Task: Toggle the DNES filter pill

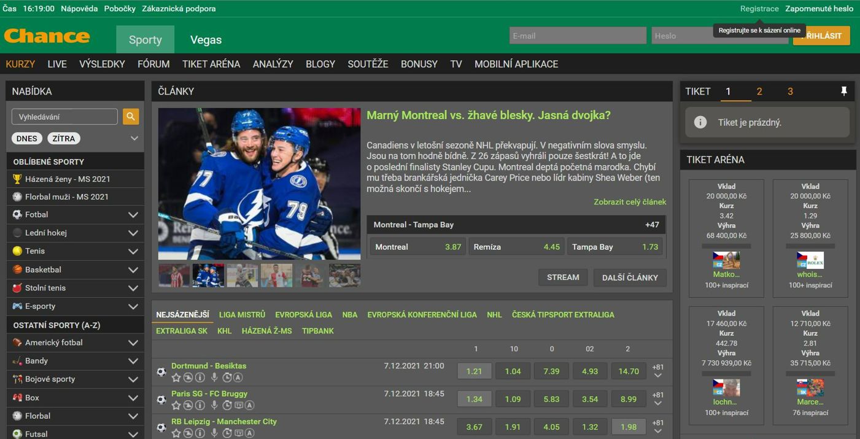Action: 26,138
